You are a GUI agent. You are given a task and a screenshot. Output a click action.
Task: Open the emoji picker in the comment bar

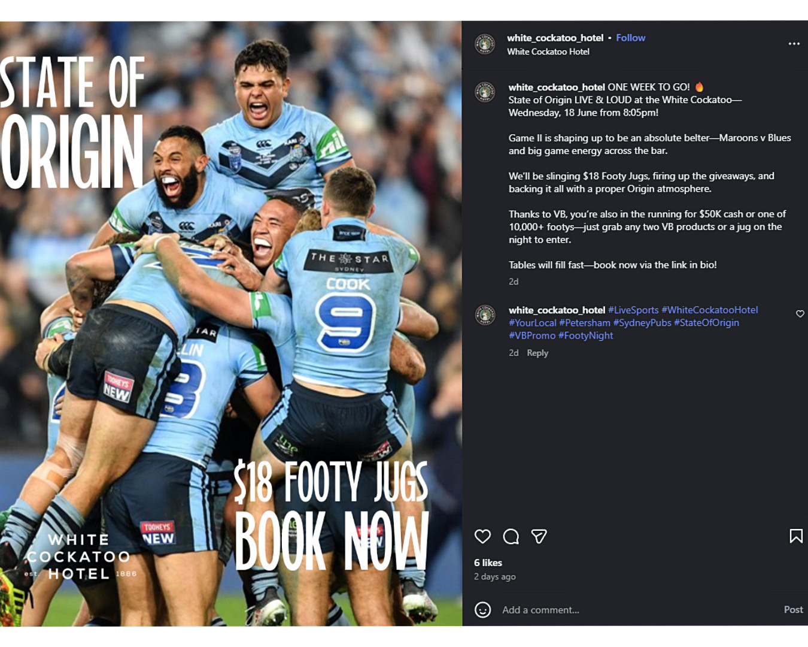(x=482, y=610)
